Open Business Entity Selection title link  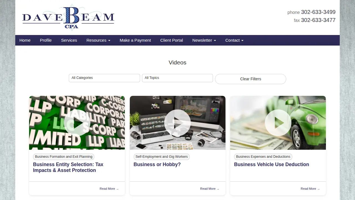click(68, 167)
